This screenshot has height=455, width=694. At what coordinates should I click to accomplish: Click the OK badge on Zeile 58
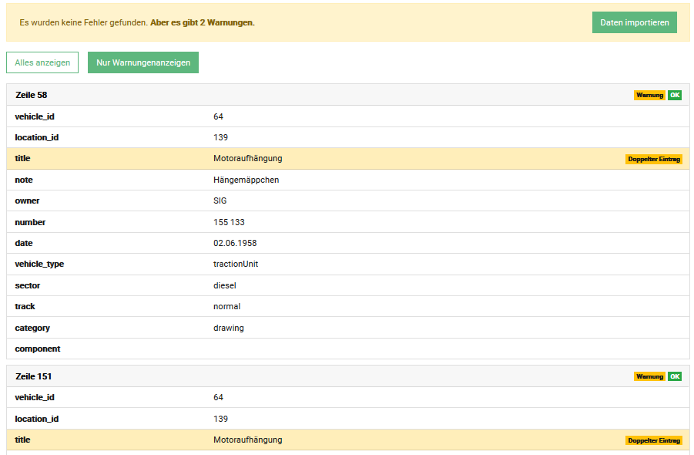674,95
